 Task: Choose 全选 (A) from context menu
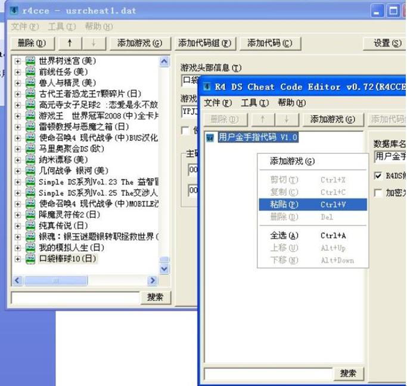(313, 236)
